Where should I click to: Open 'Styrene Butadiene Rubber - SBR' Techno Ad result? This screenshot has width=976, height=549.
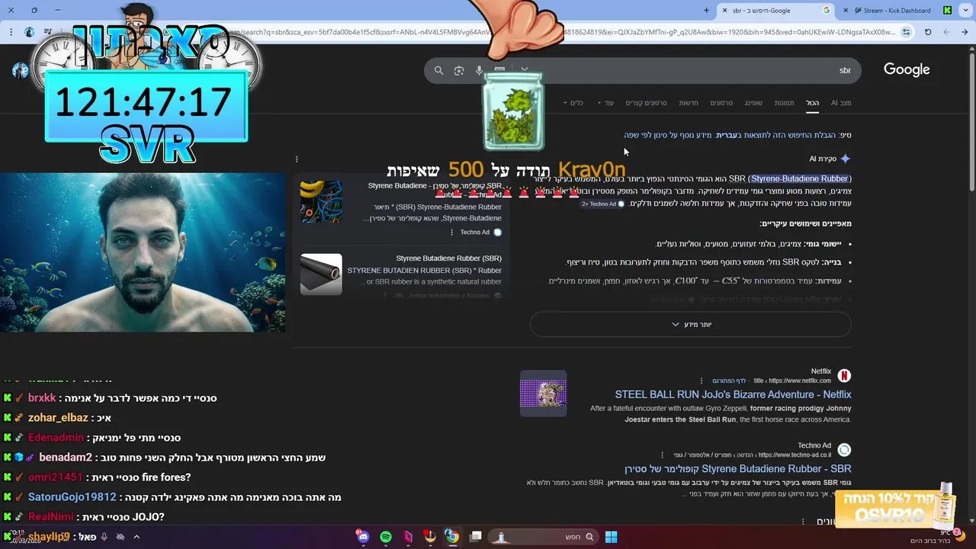[x=737, y=468]
